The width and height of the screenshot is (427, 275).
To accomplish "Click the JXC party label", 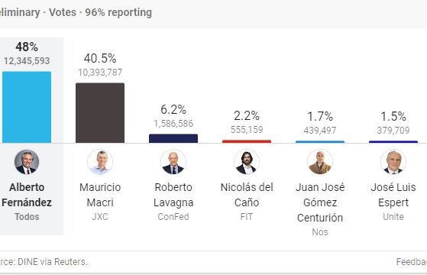I will pos(100,217).
